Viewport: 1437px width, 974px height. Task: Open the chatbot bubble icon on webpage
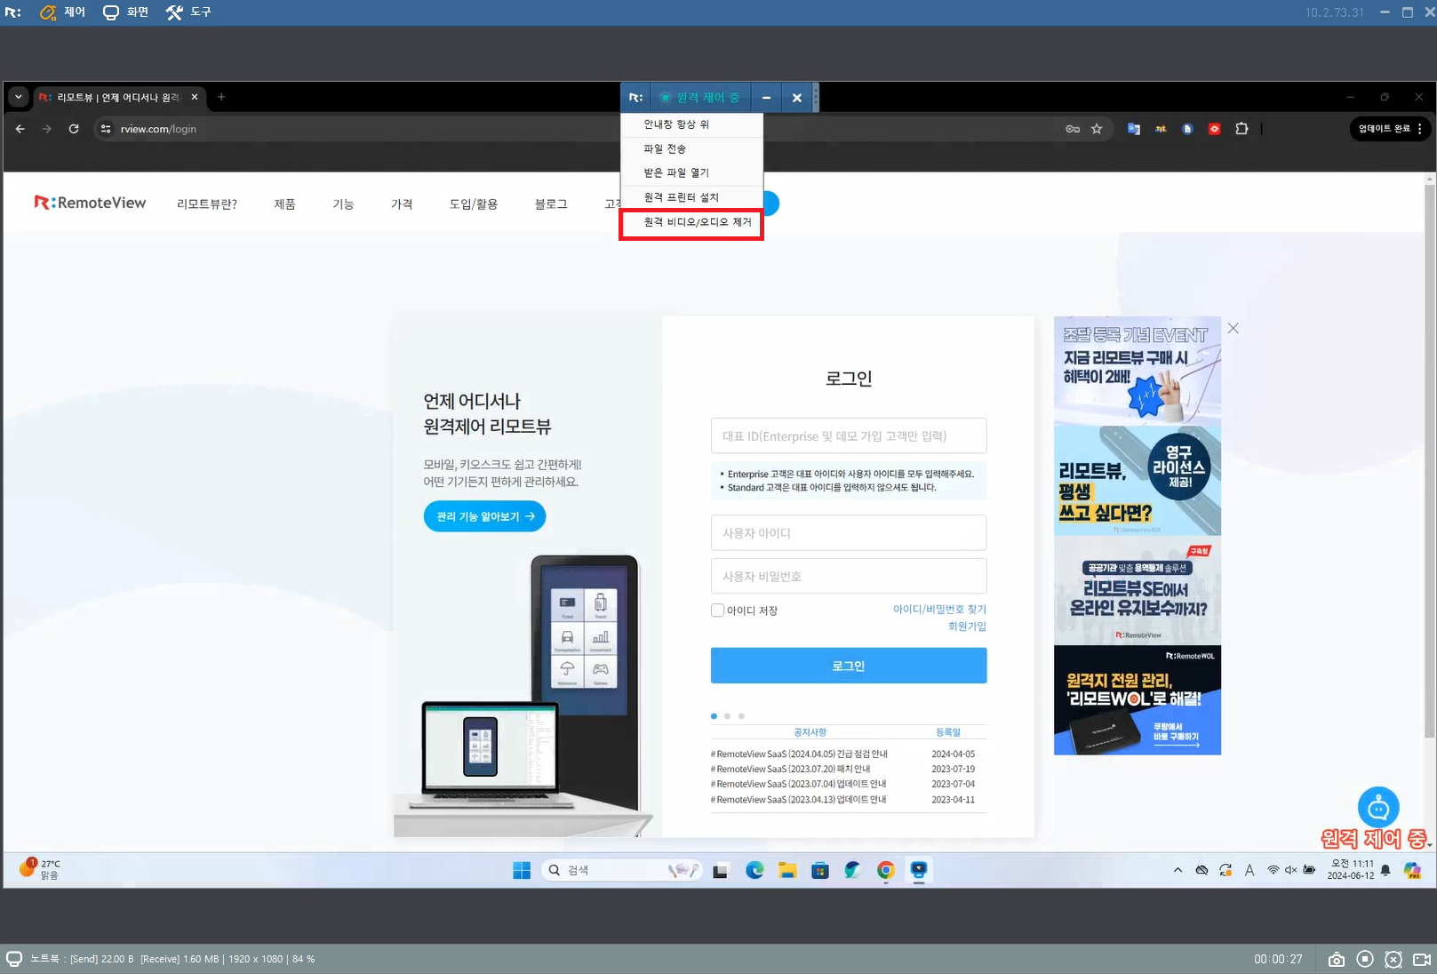click(1377, 808)
